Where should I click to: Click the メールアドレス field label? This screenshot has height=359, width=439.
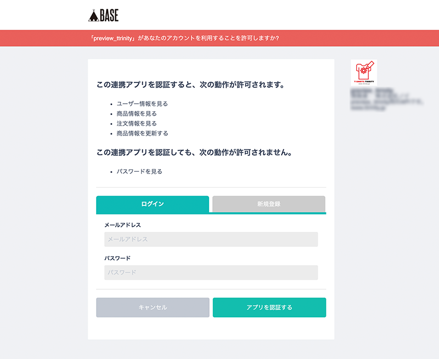pyautogui.click(x=122, y=225)
